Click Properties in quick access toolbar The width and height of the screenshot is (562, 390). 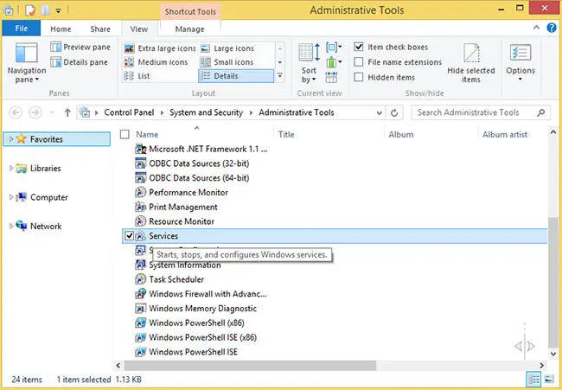pos(30,10)
